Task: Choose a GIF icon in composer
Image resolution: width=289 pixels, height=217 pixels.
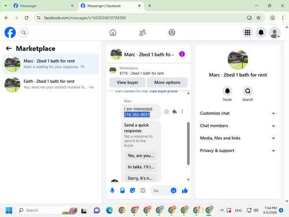Action: coord(143,190)
